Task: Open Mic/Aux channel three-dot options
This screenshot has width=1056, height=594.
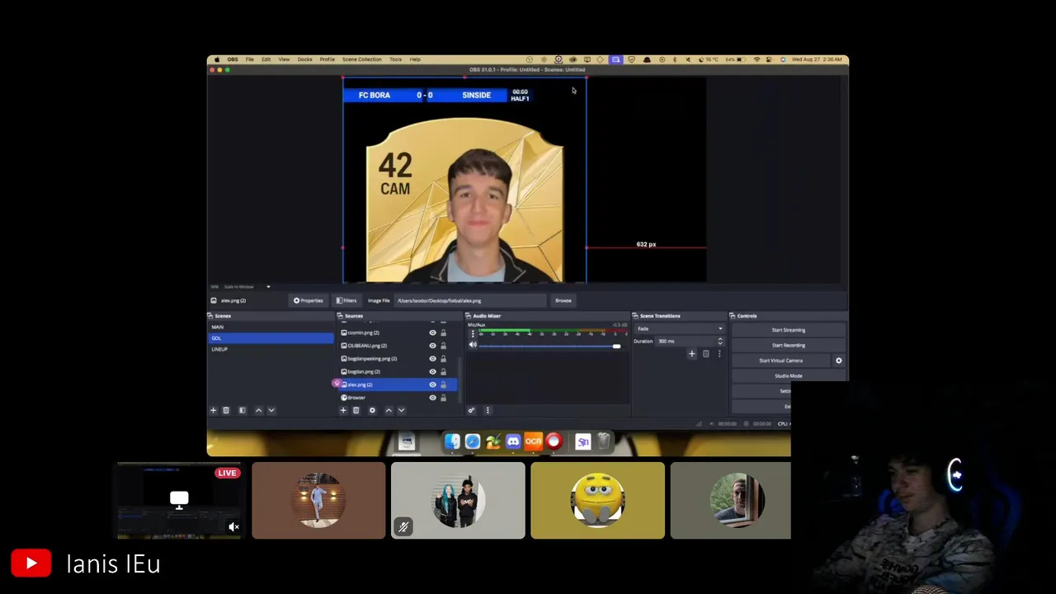Action: point(473,333)
